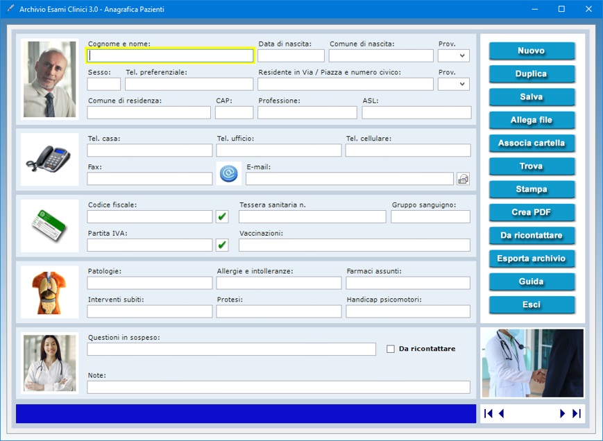Click the doctor handshake image

pyautogui.click(x=533, y=363)
